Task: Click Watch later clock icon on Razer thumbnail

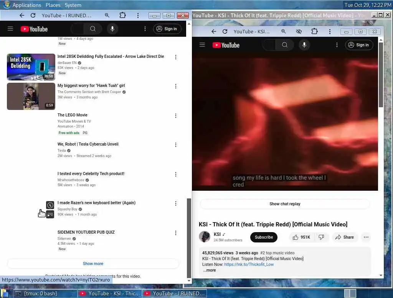Action: 50,205
